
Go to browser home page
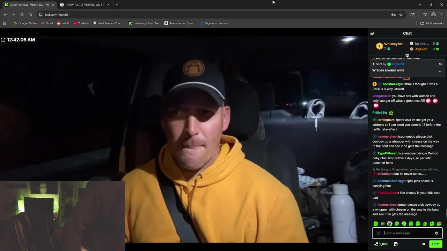tap(30, 15)
